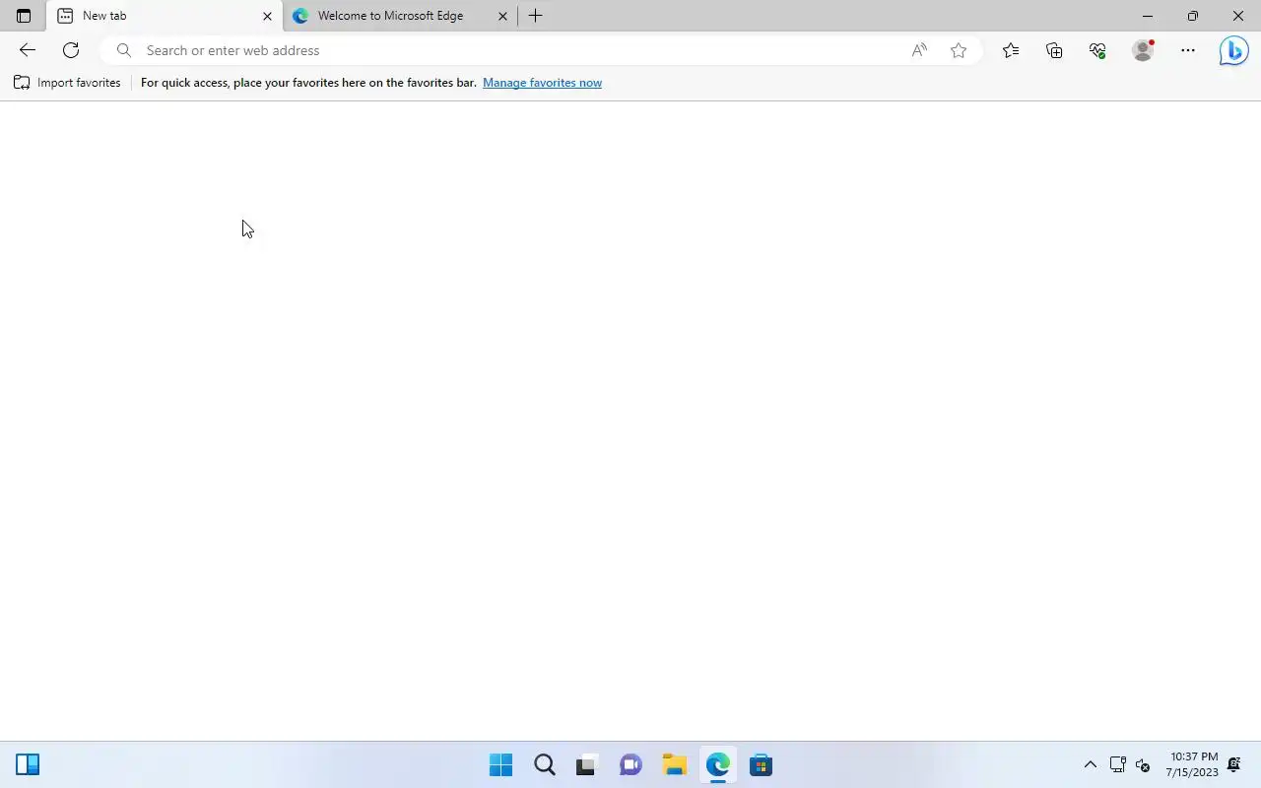The height and width of the screenshot is (788, 1261).
Task: Close the Welcome to Microsoft Edge tab
Action: pyautogui.click(x=502, y=16)
